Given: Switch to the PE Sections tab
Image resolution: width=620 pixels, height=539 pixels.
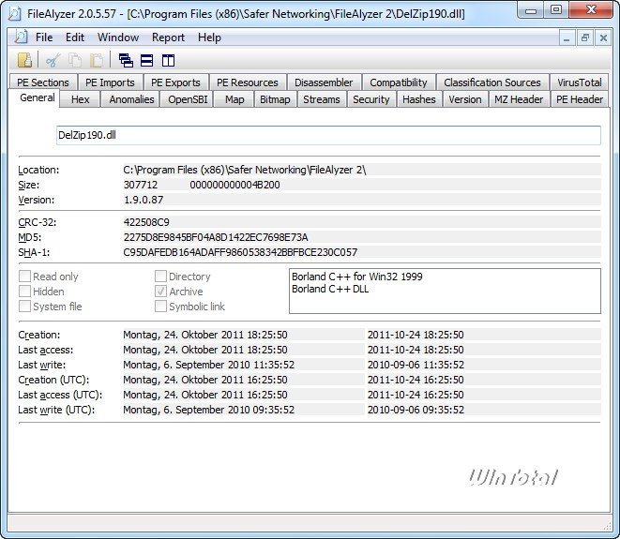Looking at the screenshot, I should 43,82.
